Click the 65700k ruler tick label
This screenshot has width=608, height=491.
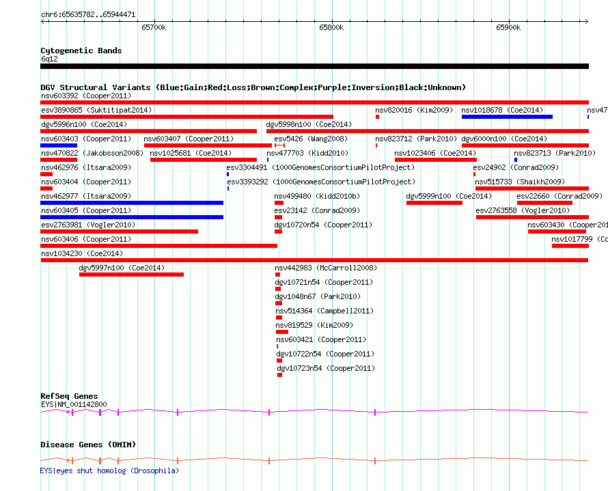(154, 27)
